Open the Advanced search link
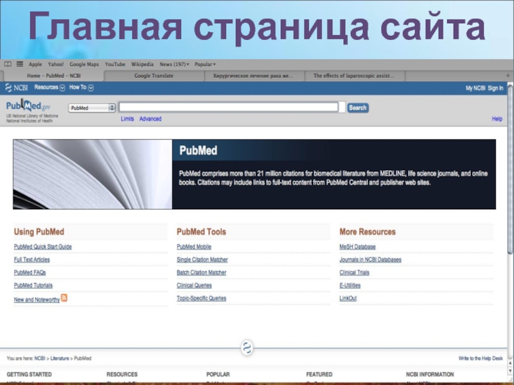514x385 pixels. pyautogui.click(x=150, y=119)
